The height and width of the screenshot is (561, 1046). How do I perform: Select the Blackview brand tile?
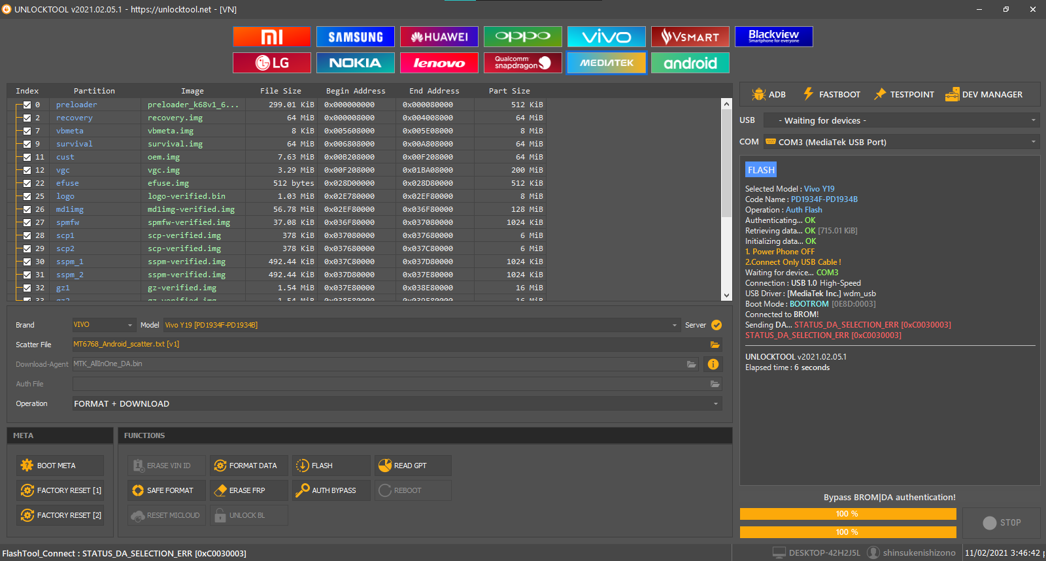774,37
